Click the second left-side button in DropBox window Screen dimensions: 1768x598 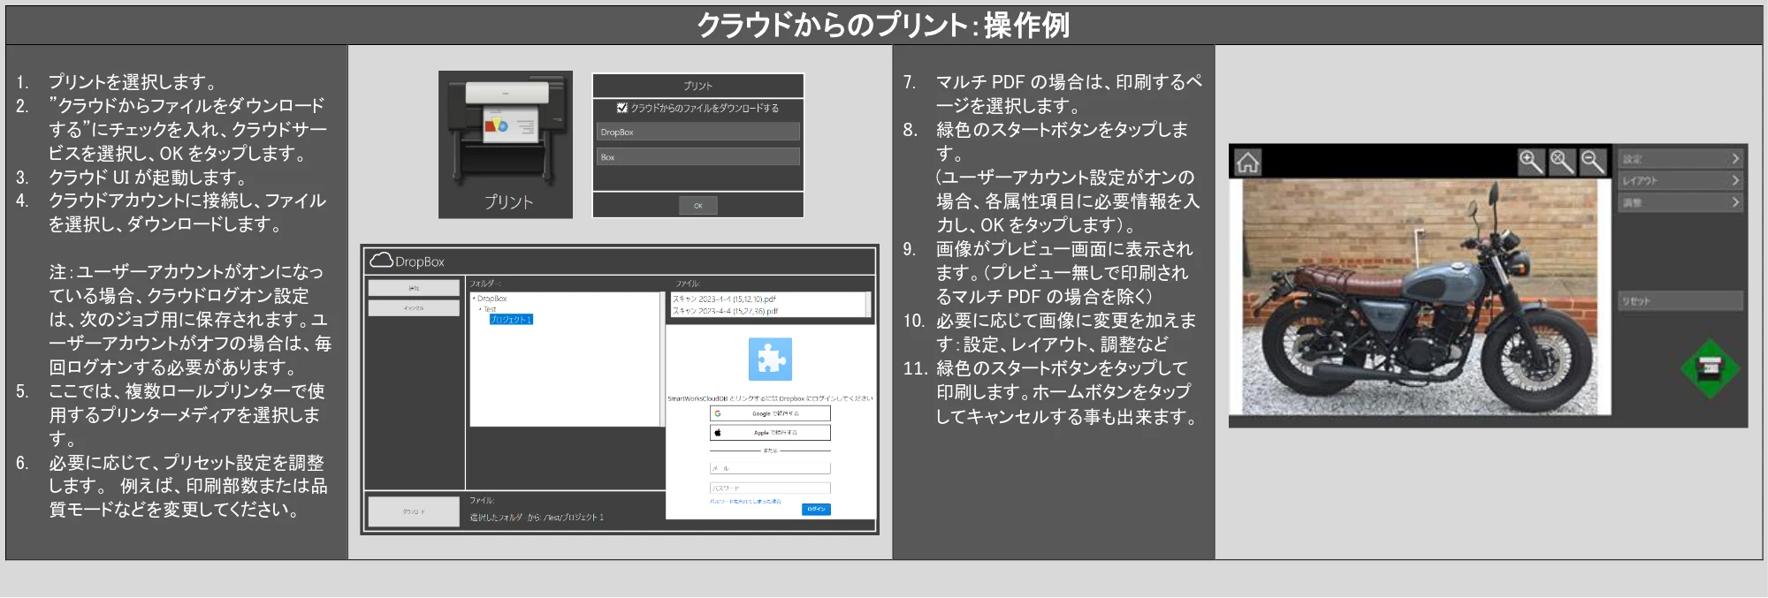point(414,308)
